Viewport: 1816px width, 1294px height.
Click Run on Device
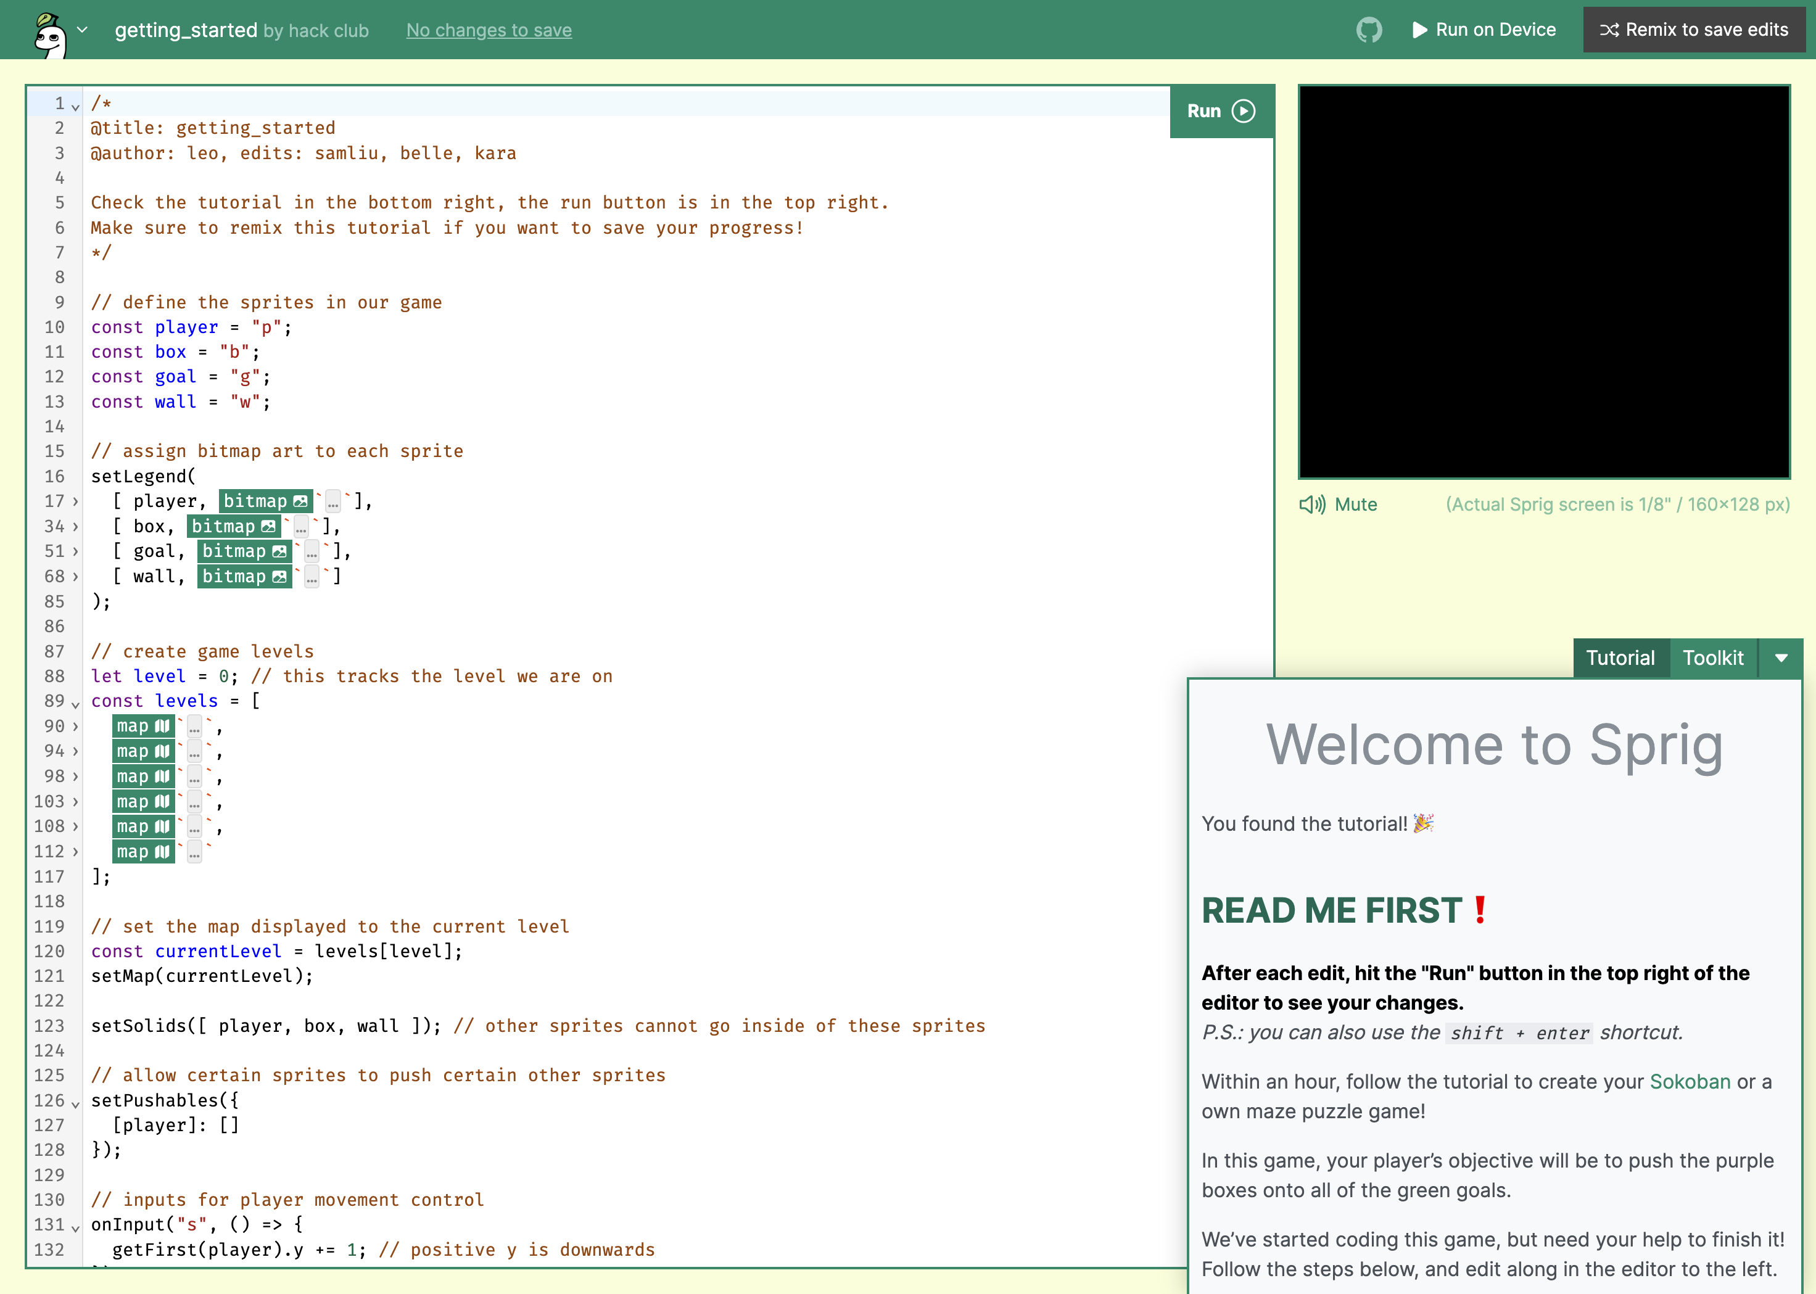coord(1484,30)
